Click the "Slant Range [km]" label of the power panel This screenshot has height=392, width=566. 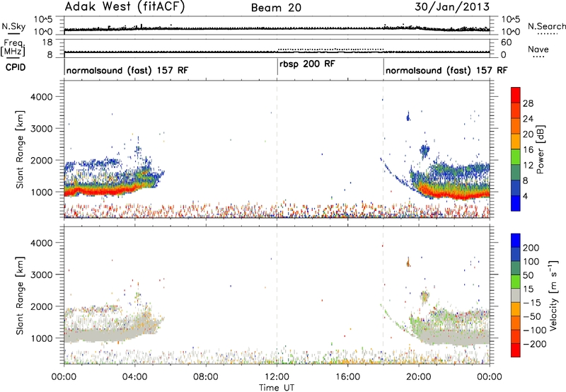(x=20, y=149)
